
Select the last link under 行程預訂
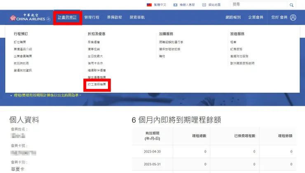(23, 70)
